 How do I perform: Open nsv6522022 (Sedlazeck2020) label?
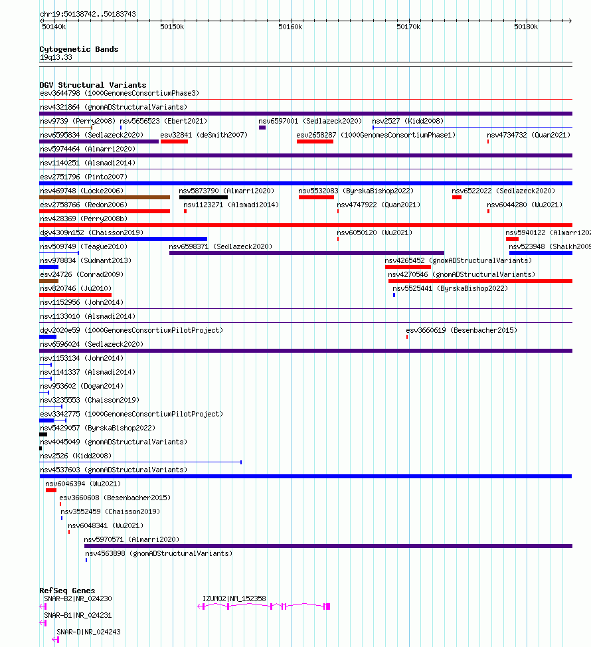(x=503, y=191)
